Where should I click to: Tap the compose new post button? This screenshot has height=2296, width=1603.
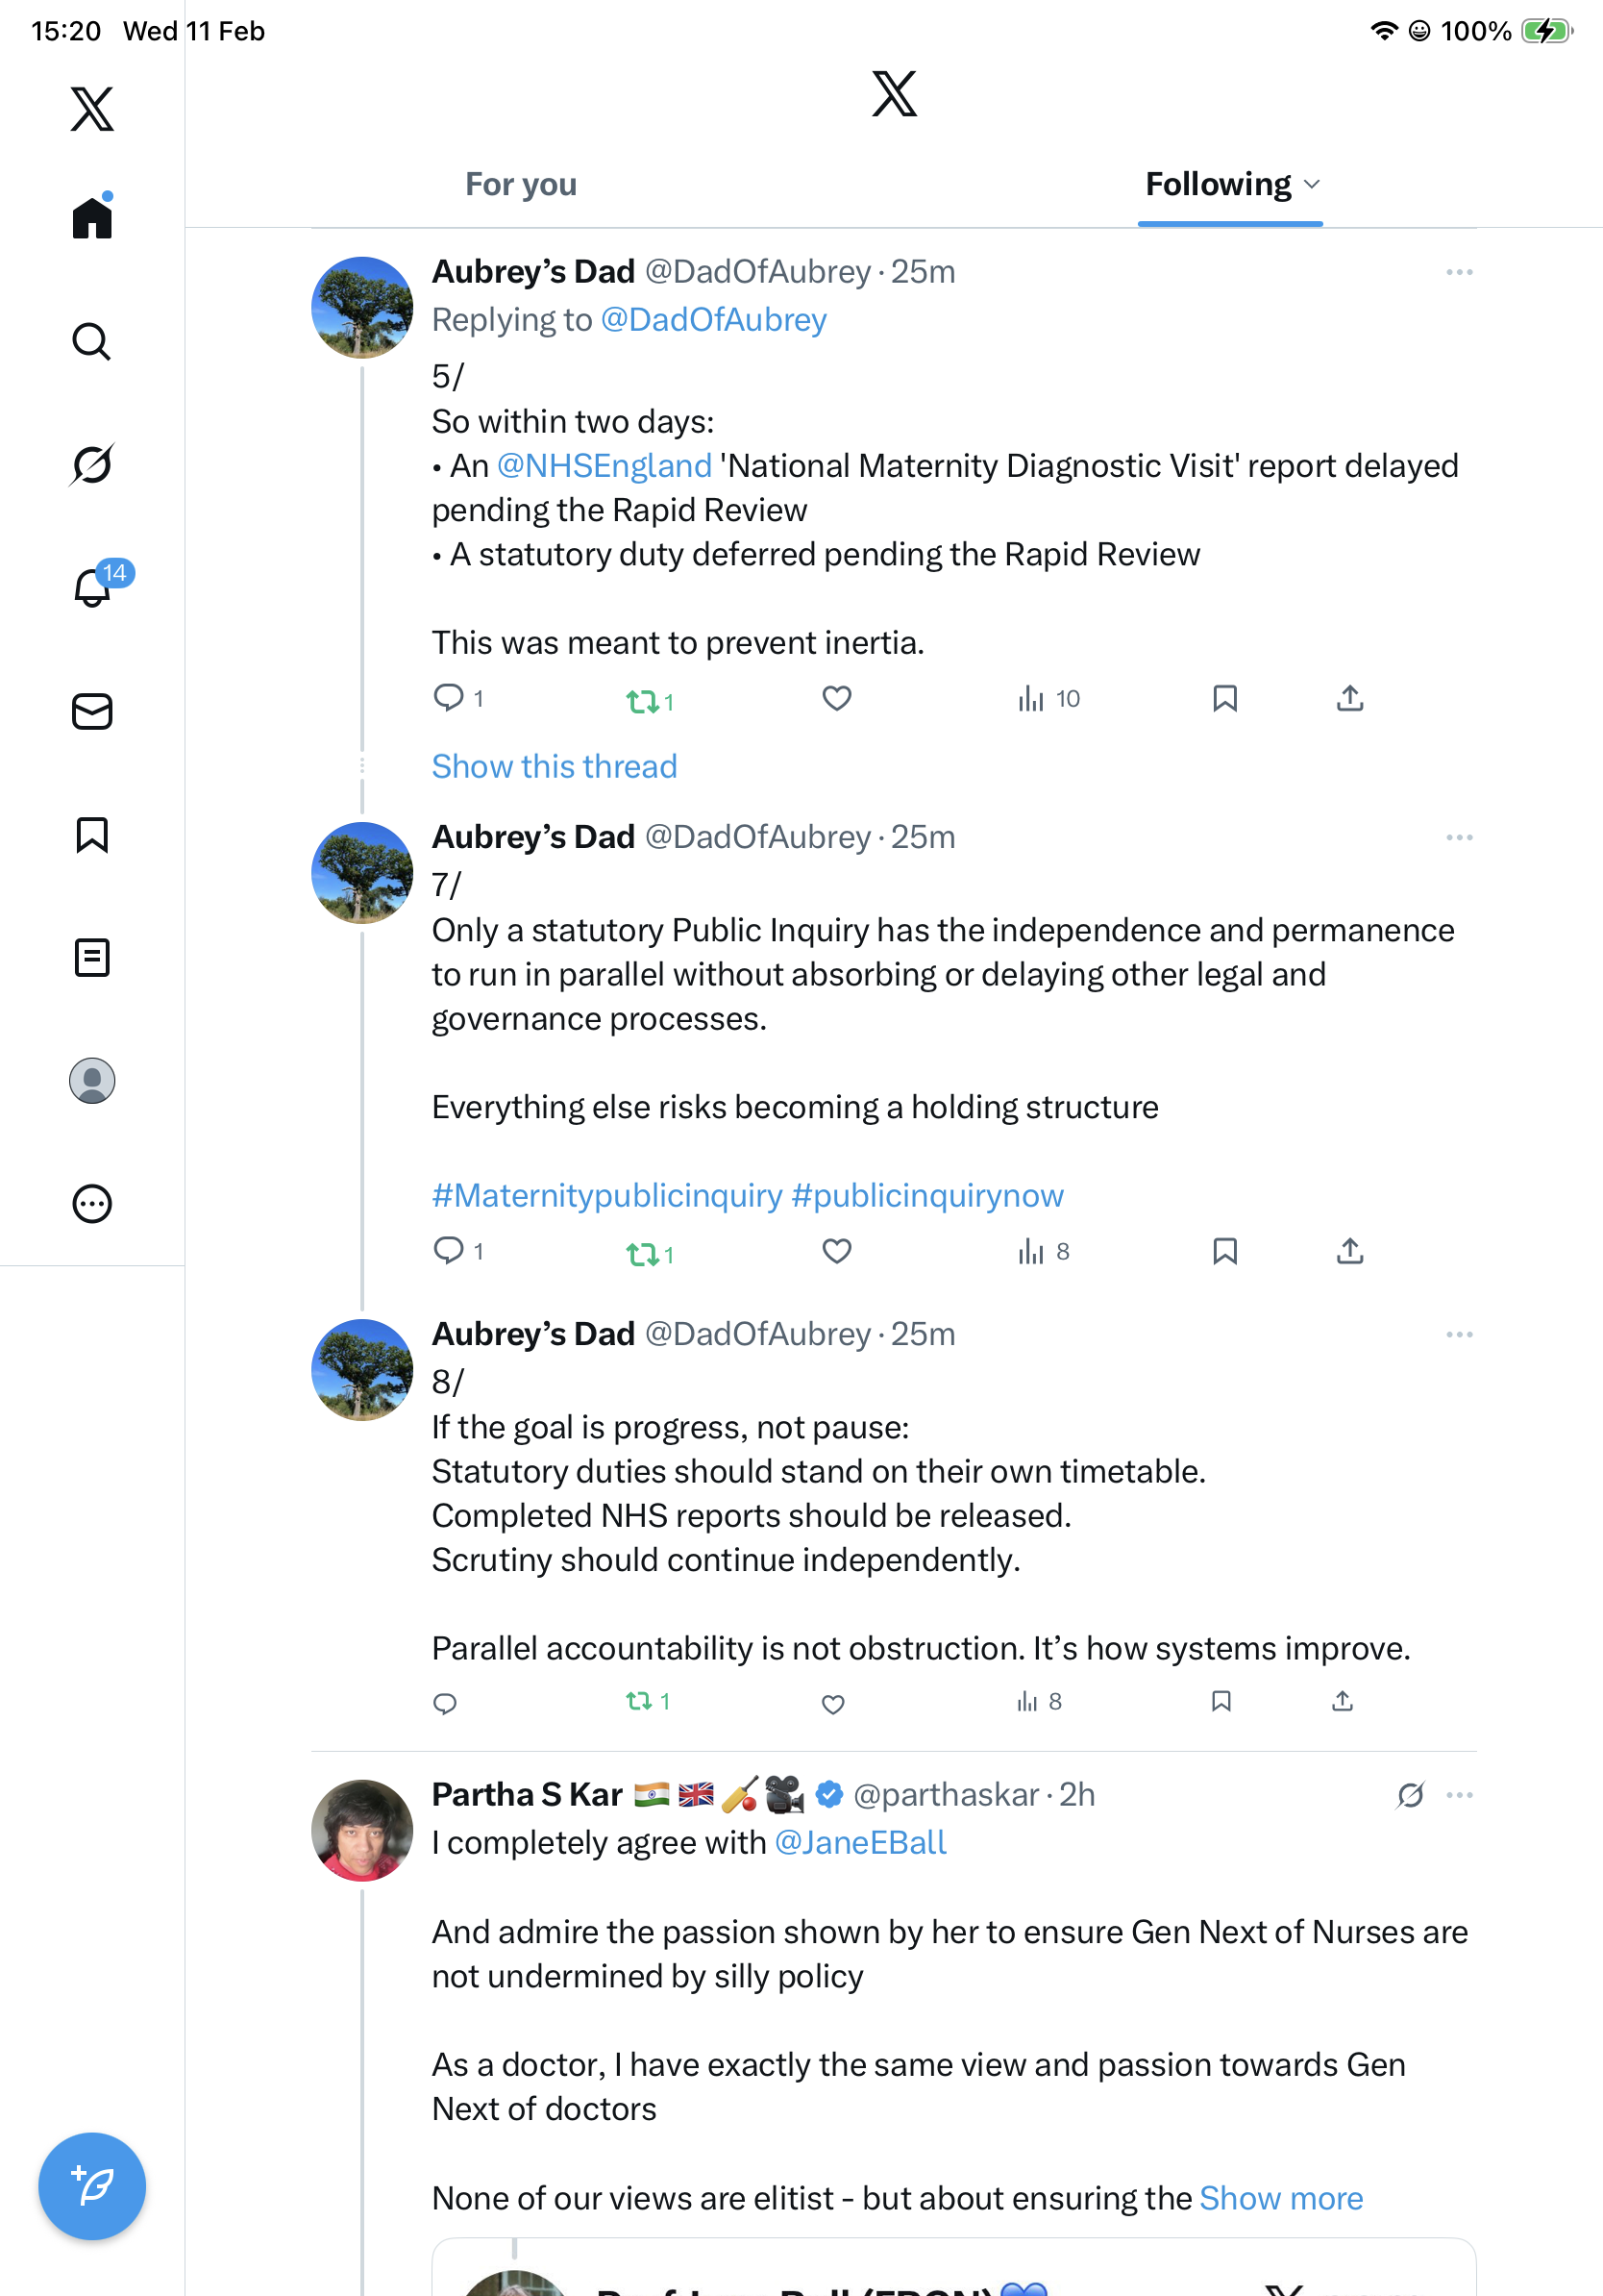(92, 2186)
